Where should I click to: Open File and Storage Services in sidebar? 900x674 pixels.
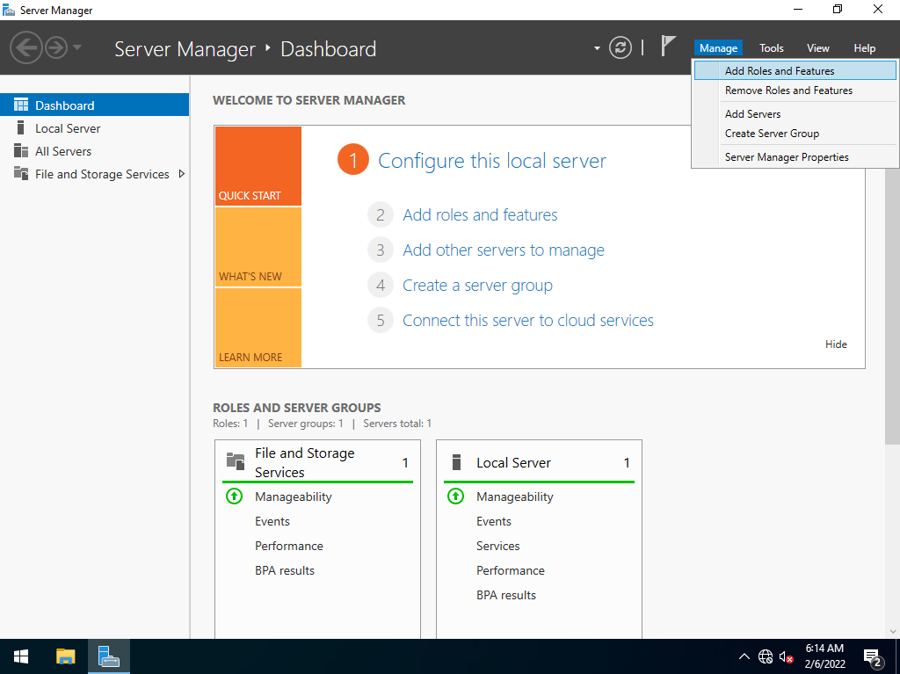(94, 174)
